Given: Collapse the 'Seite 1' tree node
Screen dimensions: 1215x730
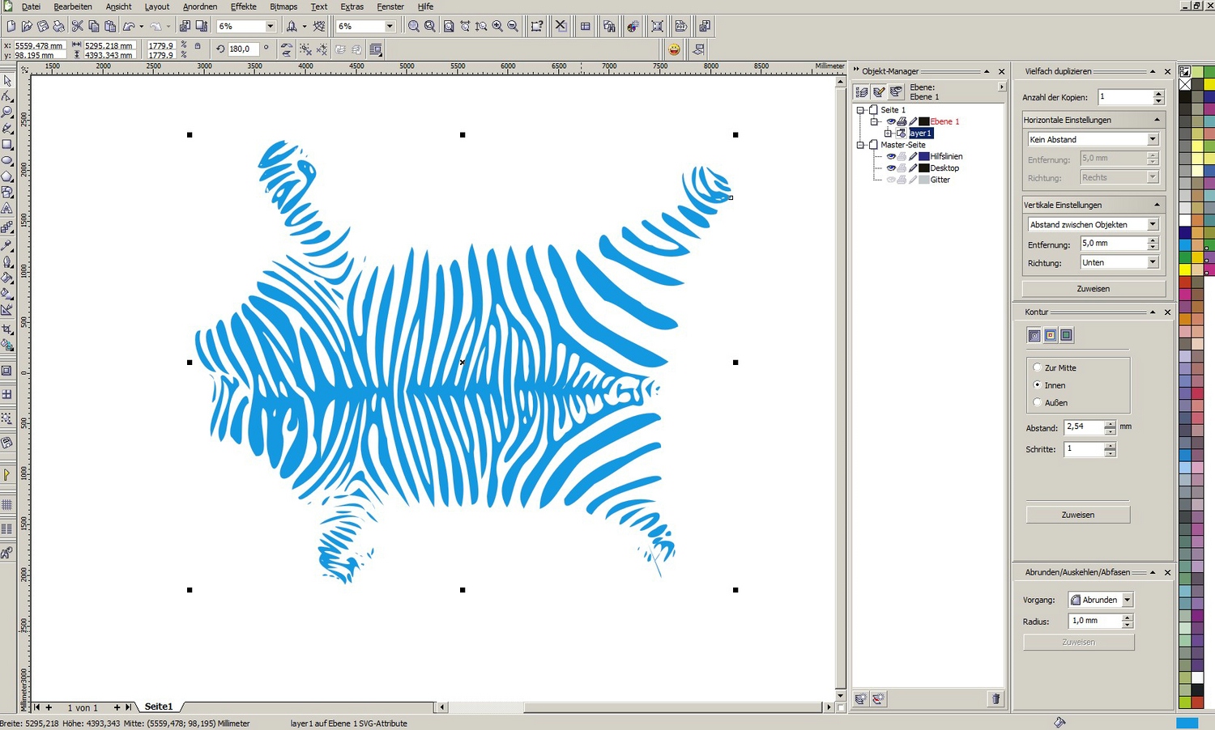Looking at the screenshot, I should pos(861,110).
